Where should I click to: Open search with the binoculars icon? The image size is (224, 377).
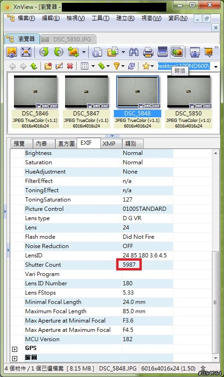tap(134, 52)
